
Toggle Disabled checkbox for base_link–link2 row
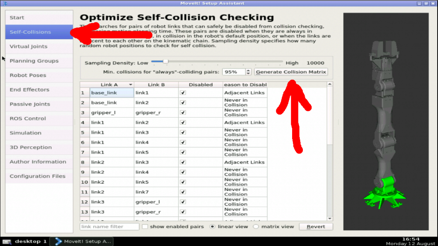[183, 103]
